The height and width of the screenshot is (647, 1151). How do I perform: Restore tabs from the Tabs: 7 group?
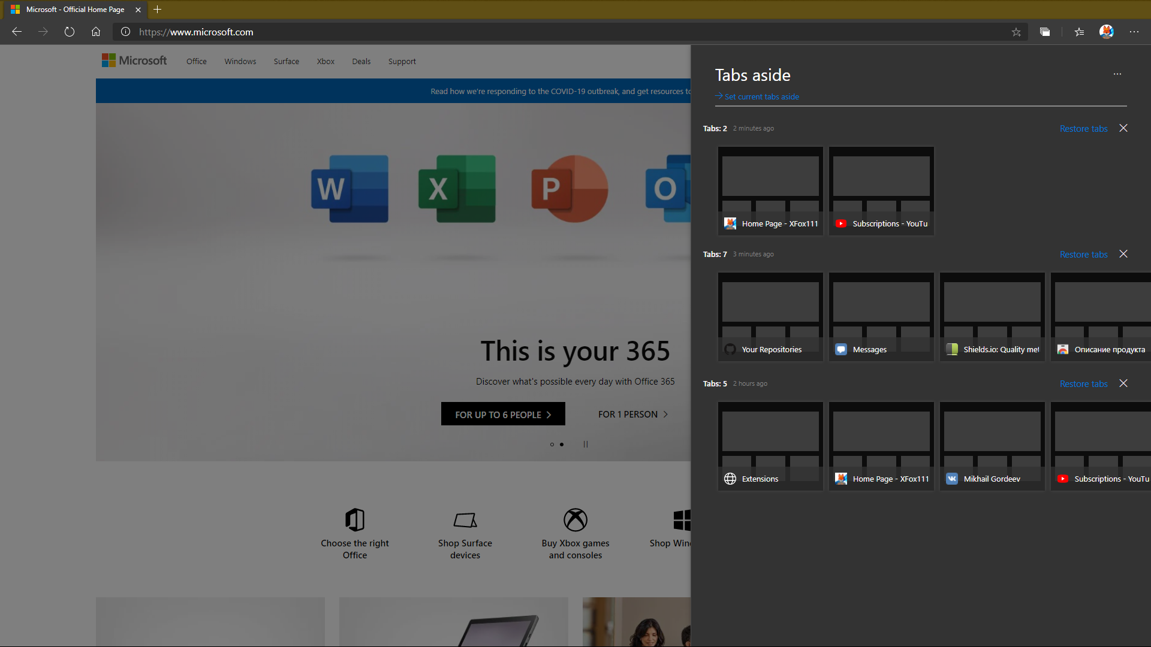[1084, 255]
